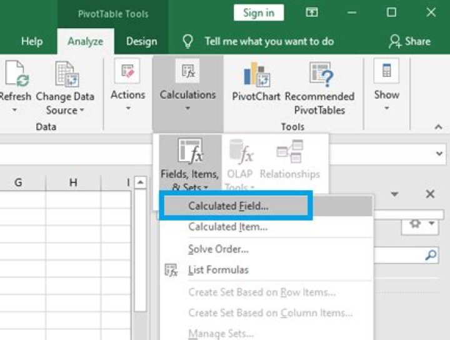This screenshot has width=450, height=340.
Task: Collapse the ribbon with the chevron
Action: pyautogui.click(x=438, y=127)
